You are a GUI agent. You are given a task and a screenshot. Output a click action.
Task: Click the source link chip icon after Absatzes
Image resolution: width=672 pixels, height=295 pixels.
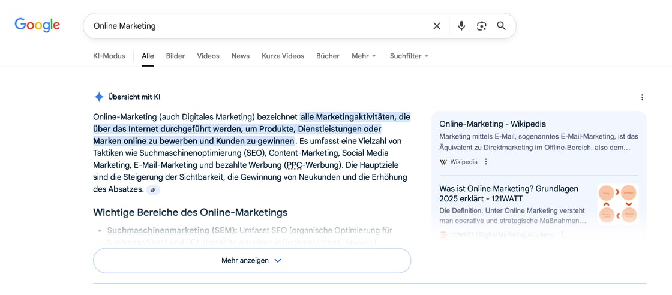(x=154, y=189)
